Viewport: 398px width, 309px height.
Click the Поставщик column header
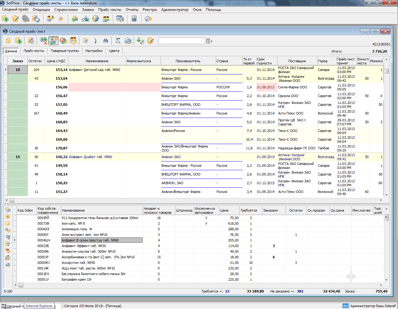297,61
